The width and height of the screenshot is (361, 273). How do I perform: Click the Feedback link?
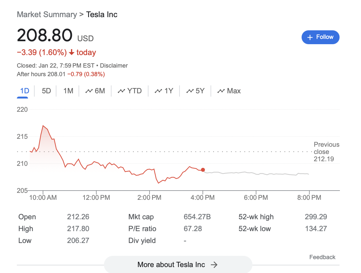[x=322, y=257]
